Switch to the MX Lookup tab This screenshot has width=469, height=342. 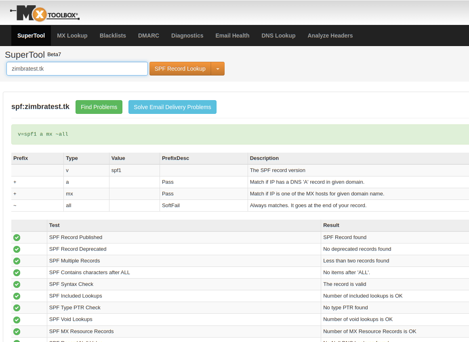72,36
